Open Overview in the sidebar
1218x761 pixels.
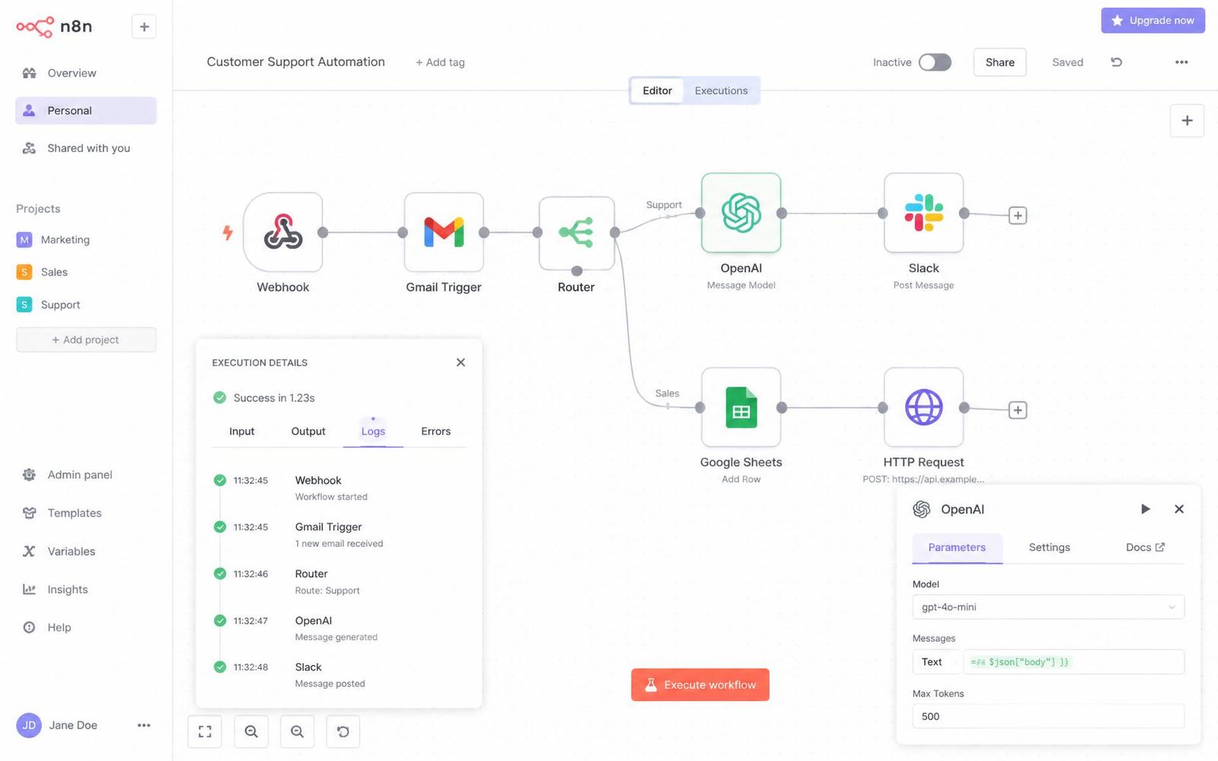pos(86,73)
